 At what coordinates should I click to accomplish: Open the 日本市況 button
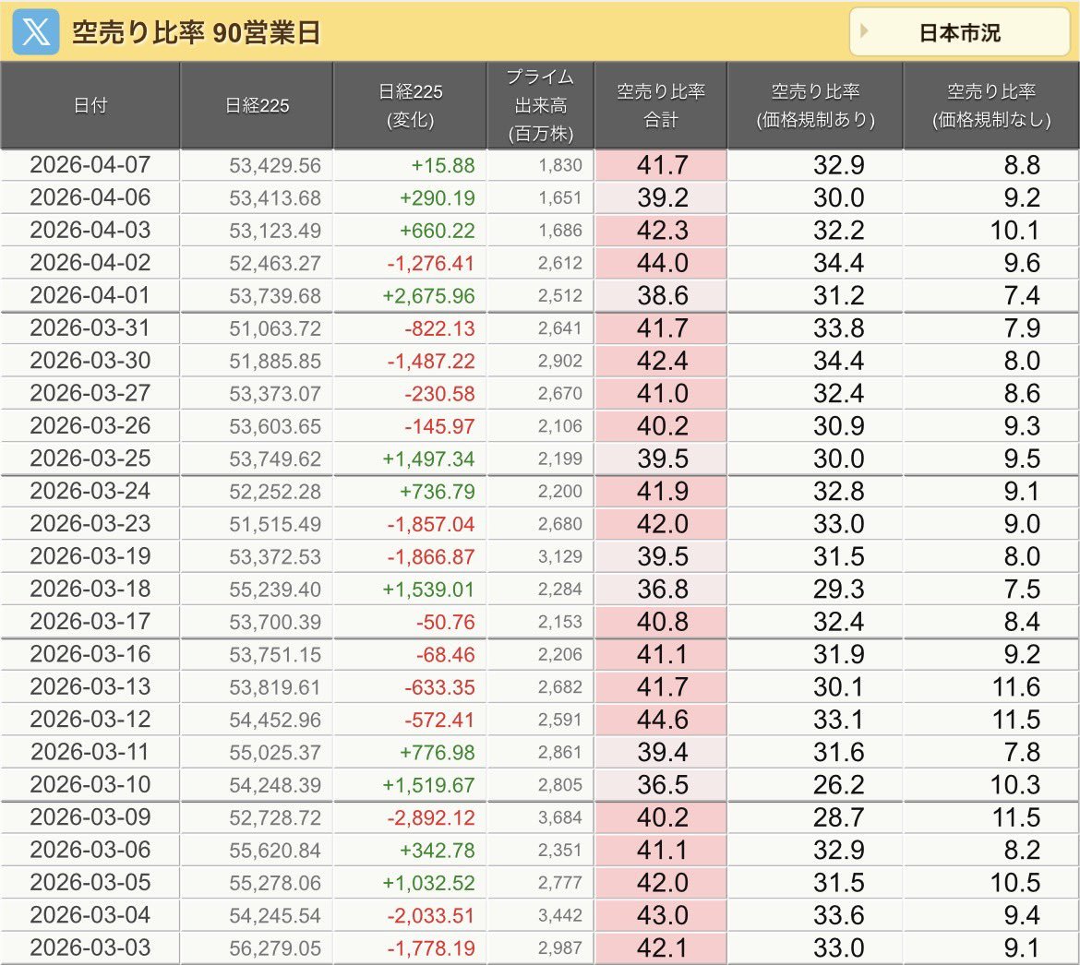[959, 32]
